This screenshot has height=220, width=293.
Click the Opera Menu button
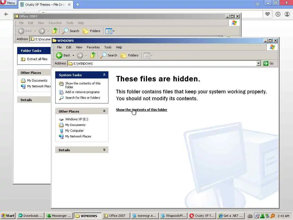[8, 3]
